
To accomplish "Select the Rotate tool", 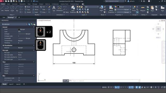I will pos(36,7).
